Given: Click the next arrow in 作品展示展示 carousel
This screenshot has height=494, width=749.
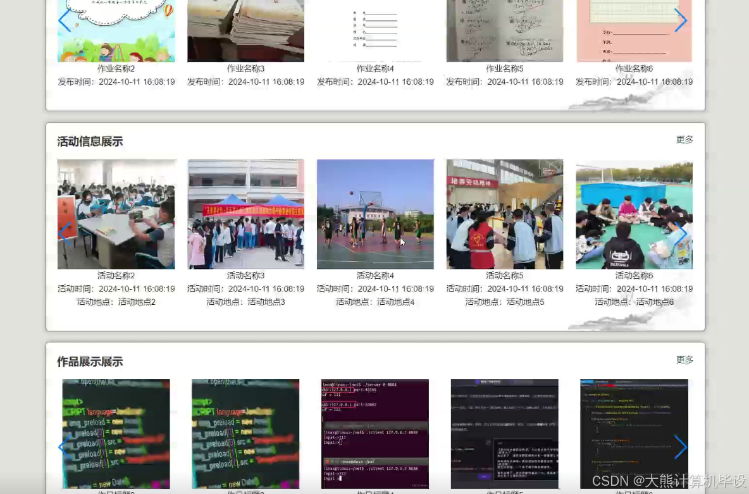Looking at the screenshot, I should [x=680, y=447].
